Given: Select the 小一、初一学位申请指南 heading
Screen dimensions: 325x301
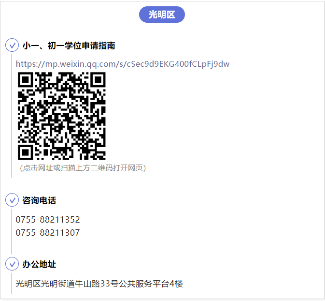Looking at the screenshot, I should pyautogui.click(x=69, y=45).
